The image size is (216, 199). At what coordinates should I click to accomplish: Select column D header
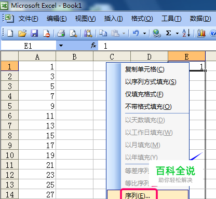(149, 56)
